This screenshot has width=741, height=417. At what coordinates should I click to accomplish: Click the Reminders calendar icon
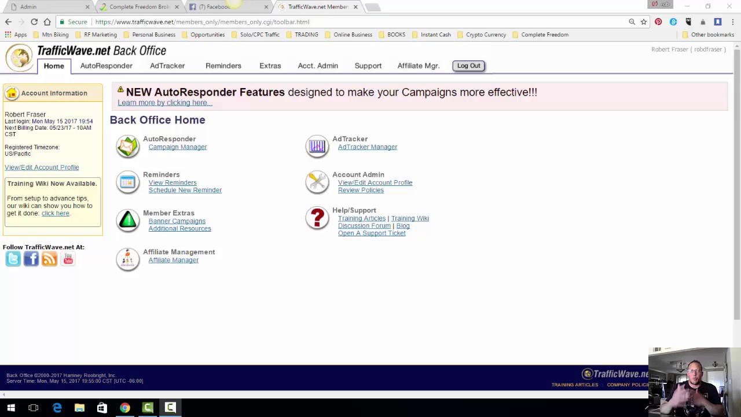[x=128, y=182]
